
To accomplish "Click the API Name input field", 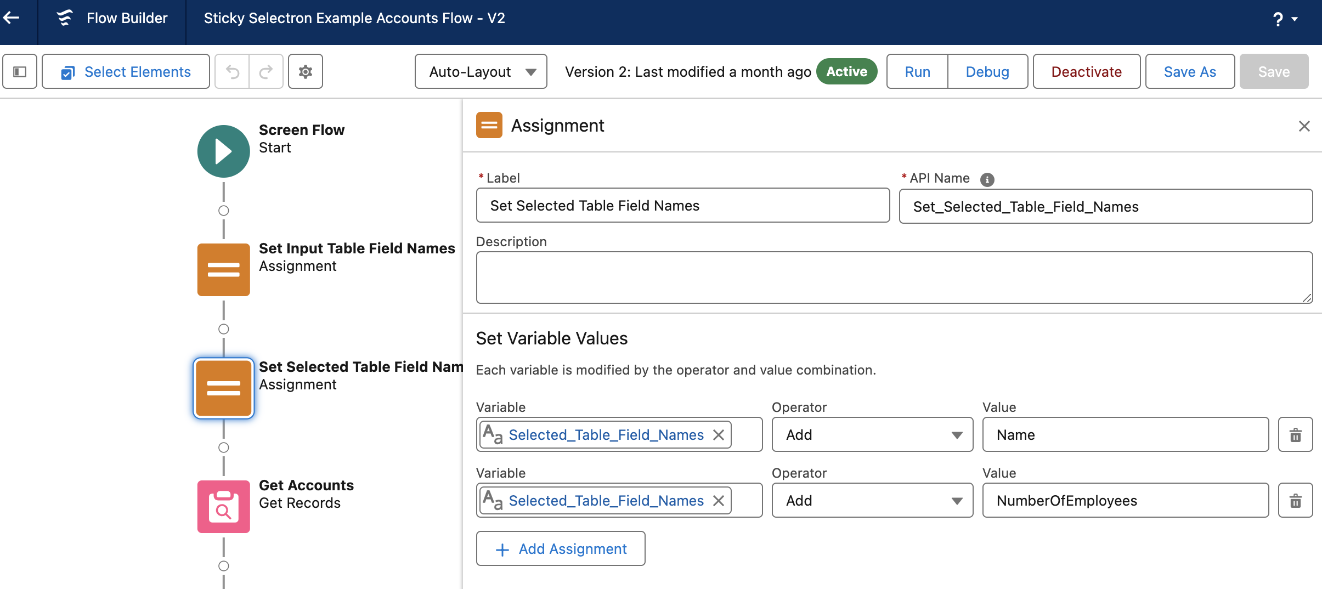I will [x=1106, y=207].
